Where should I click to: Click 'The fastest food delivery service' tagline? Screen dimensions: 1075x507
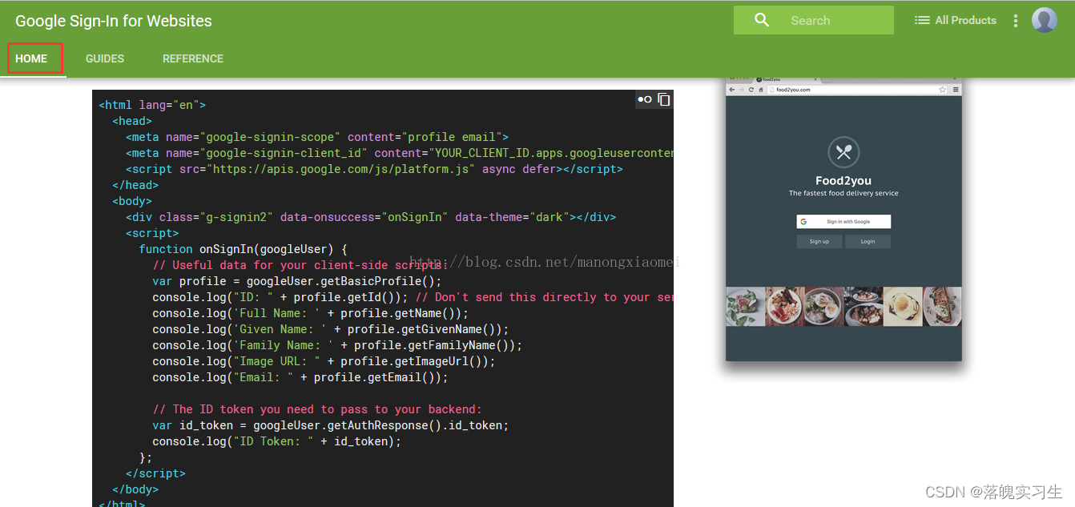[x=843, y=193]
